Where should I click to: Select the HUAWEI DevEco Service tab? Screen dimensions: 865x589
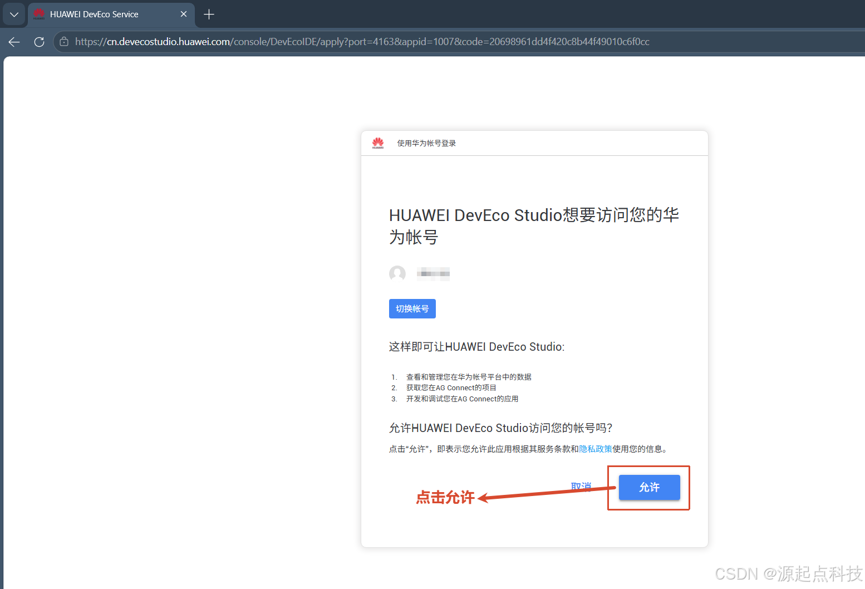111,14
